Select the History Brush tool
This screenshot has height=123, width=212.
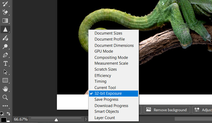coord(5,4)
